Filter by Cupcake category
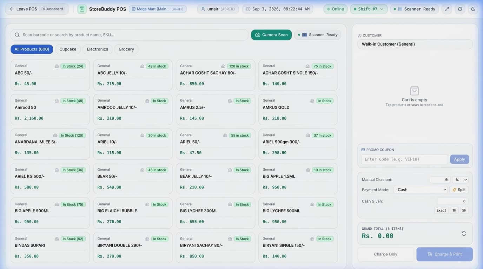The height and width of the screenshot is (269, 483). [68, 49]
